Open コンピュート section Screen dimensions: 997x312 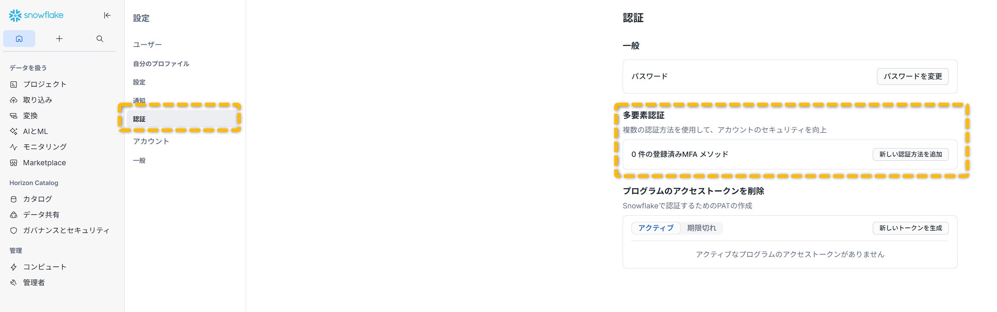point(45,267)
